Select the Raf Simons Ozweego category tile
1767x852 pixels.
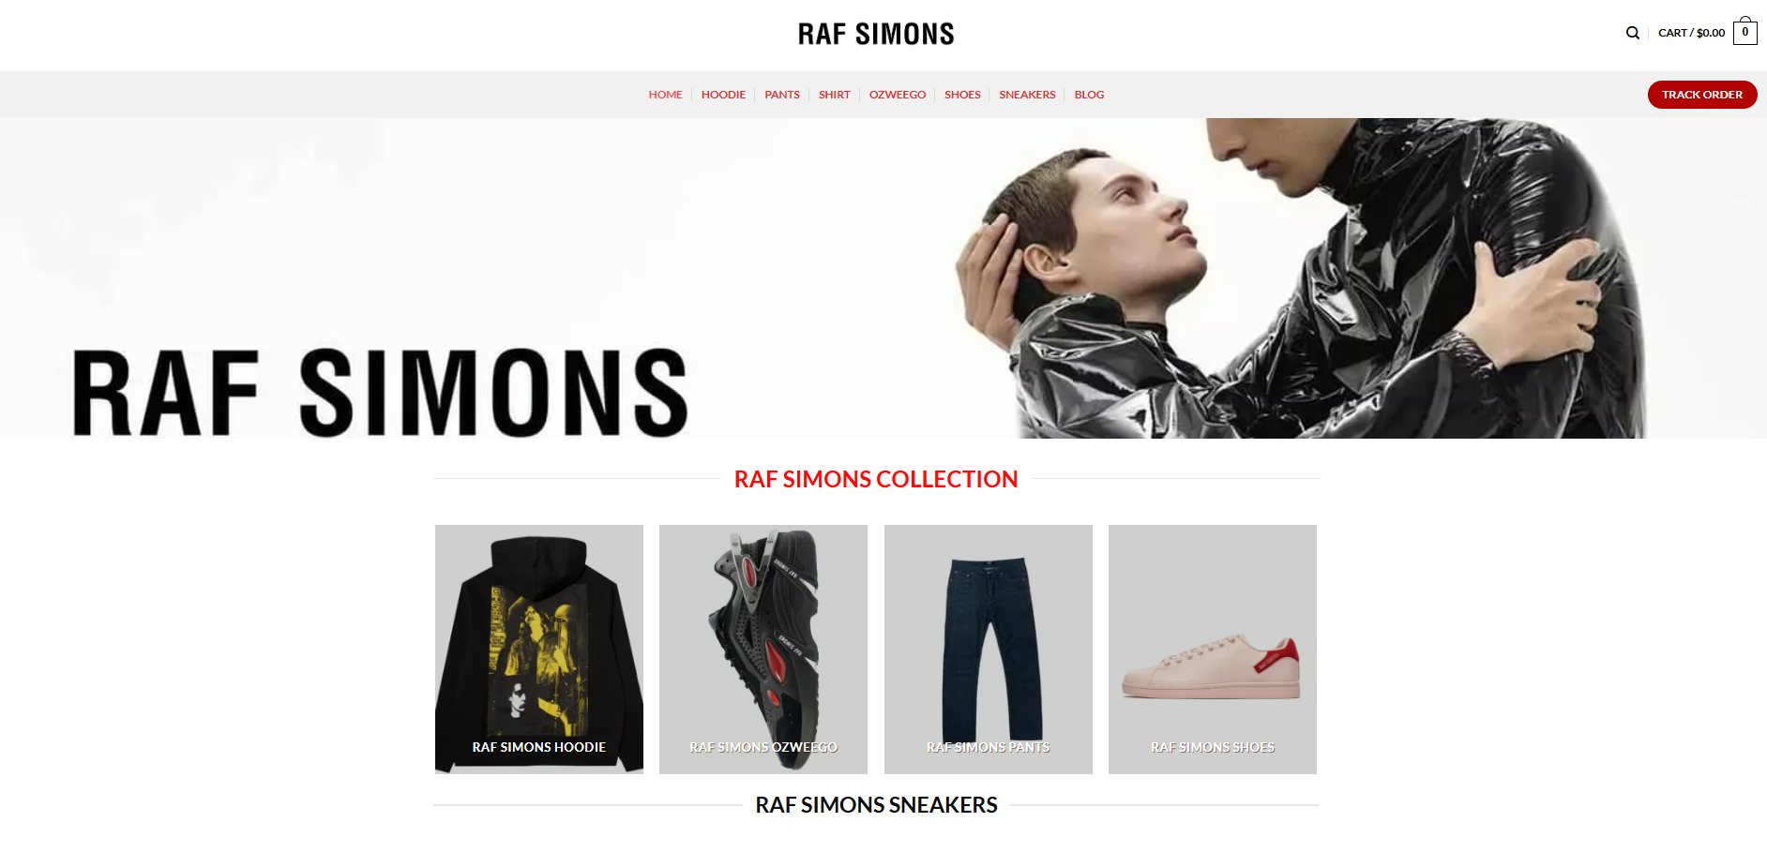click(x=763, y=650)
